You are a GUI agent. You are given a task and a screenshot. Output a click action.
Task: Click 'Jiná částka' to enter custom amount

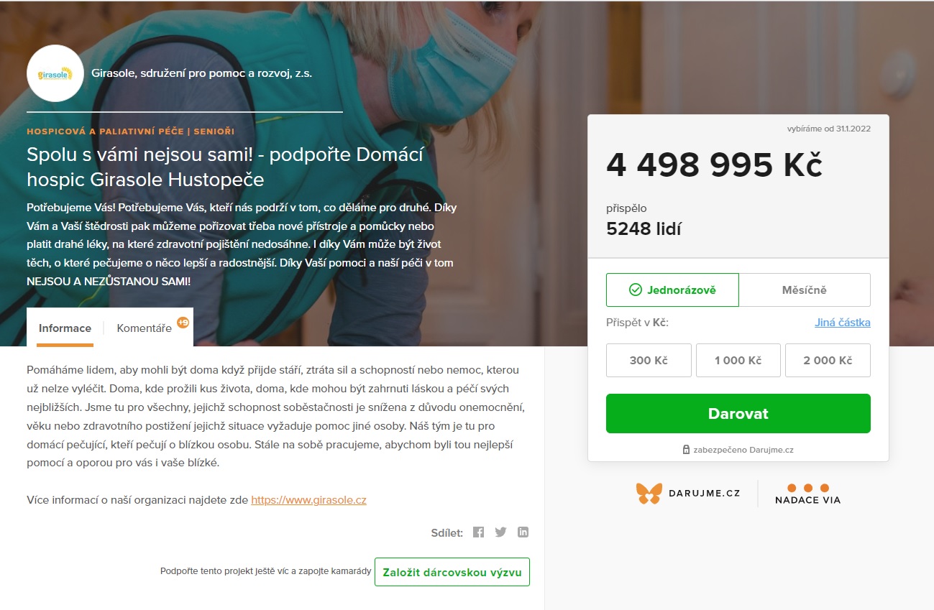coord(842,323)
